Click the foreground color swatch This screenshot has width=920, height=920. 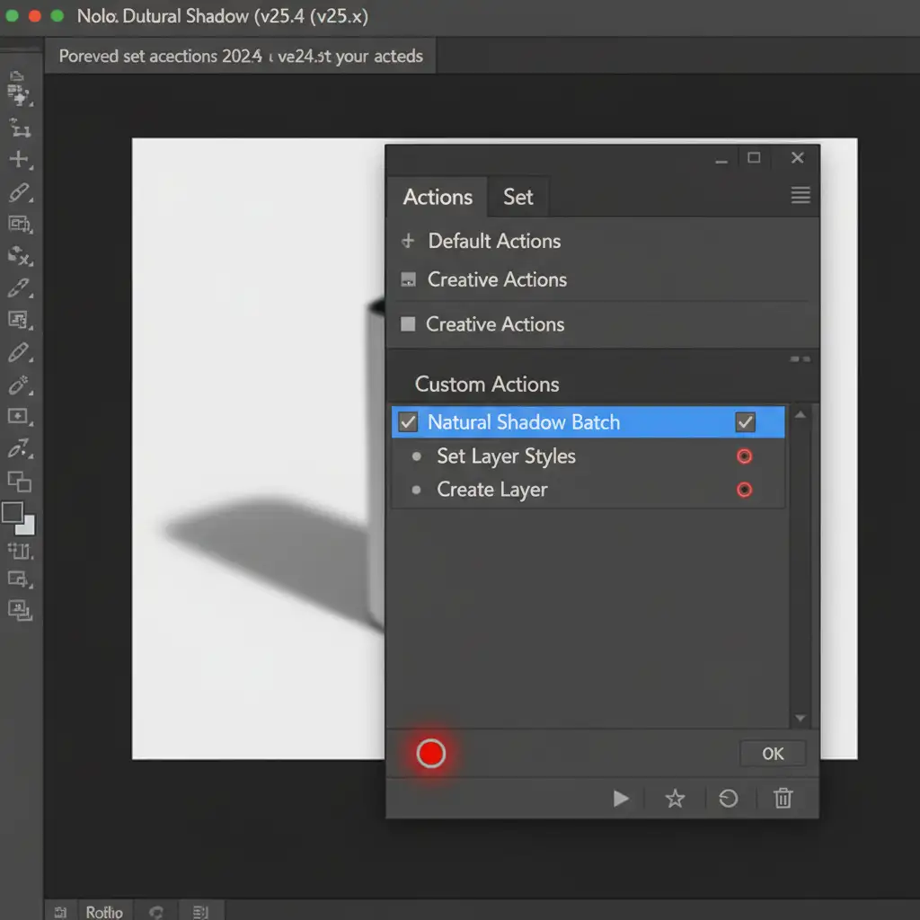point(13,513)
